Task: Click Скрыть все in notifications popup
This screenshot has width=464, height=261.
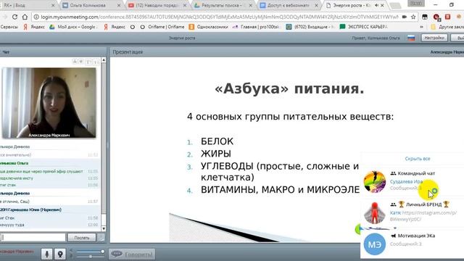Action: pyautogui.click(x=418, y=159)
